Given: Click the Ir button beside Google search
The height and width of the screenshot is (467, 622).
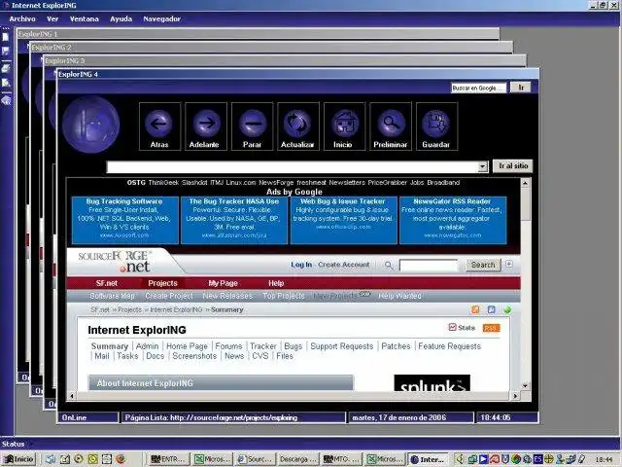Looking at the screenshot, I should click(521, 88).
